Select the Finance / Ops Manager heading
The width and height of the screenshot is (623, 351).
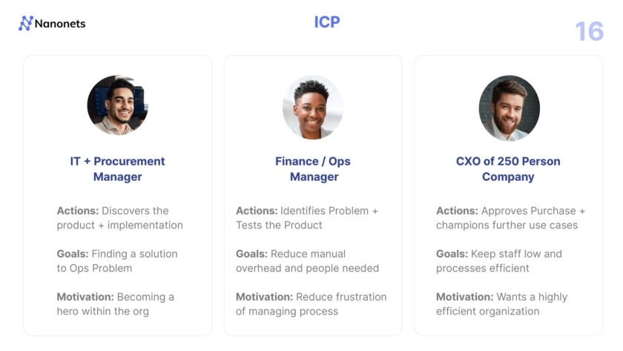click(x=312, y=169)
